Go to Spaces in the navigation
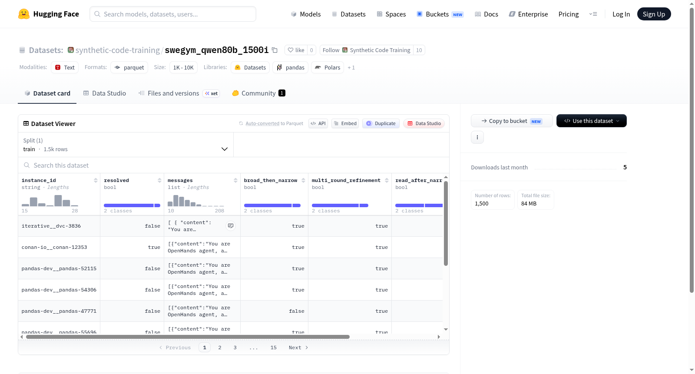The image size is (695, 374). point(391,14)
